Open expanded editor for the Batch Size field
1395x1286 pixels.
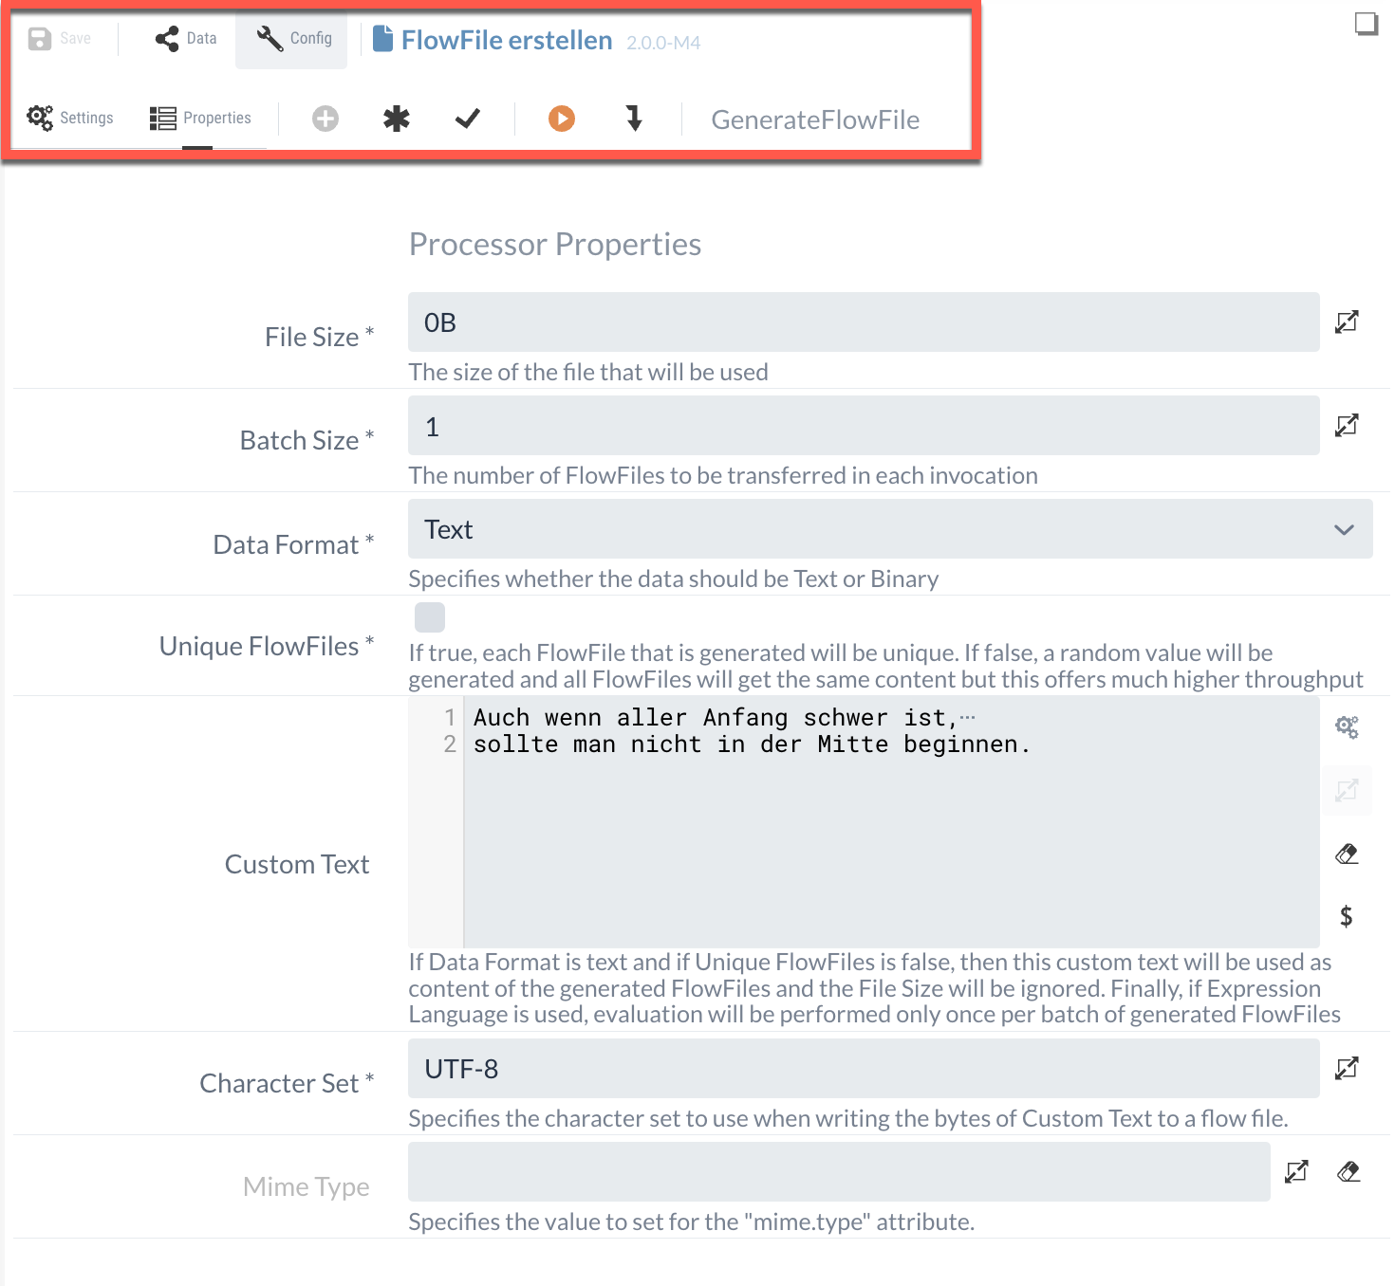(x=1346, y=426)
